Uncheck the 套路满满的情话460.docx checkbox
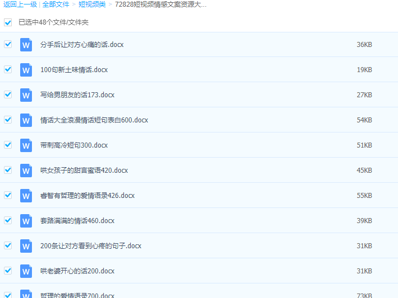398x298 pixels. point(8,220)
